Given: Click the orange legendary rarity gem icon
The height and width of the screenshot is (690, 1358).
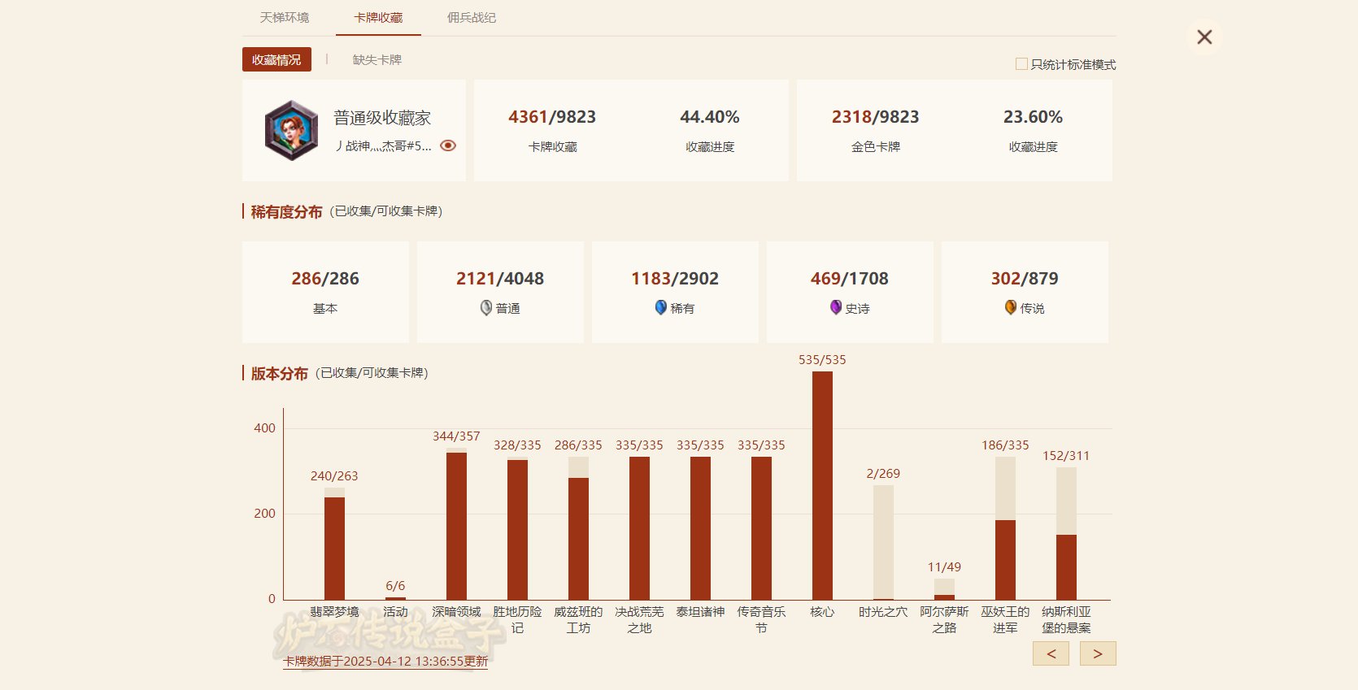Looking at the screenshot, I should pos(1011,307).
